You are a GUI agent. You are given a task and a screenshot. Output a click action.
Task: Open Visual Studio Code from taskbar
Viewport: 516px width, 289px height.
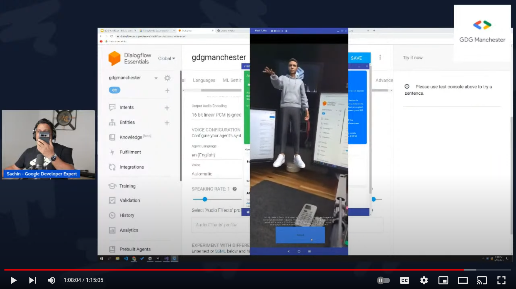point(126,259)
